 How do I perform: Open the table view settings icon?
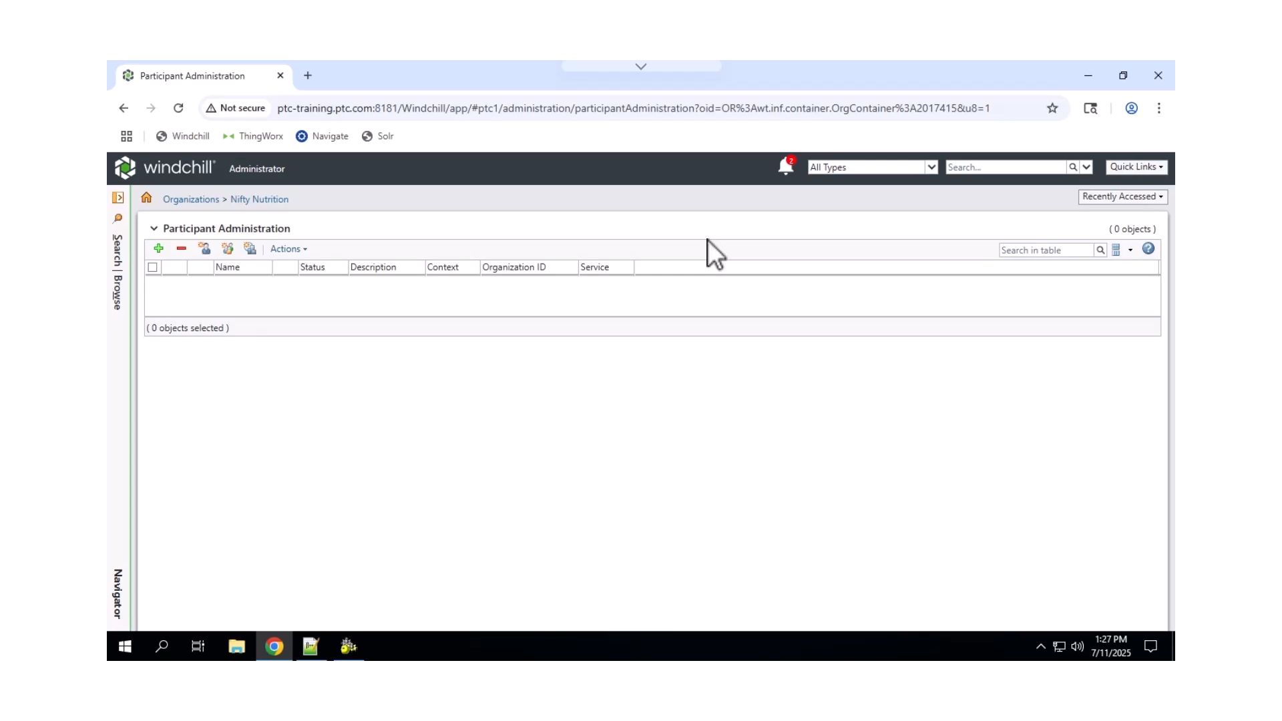click(x=1116, y=250)
